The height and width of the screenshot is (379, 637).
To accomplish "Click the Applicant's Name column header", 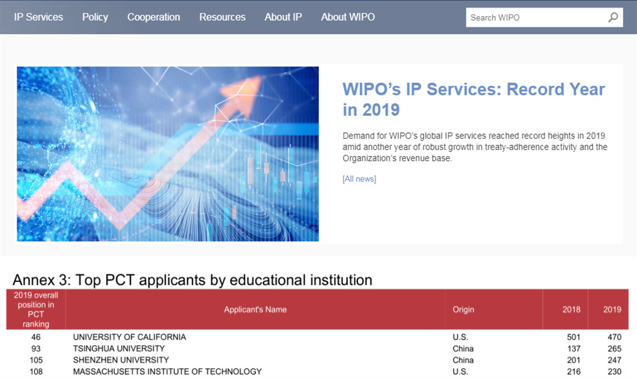I will click(255, 310).
